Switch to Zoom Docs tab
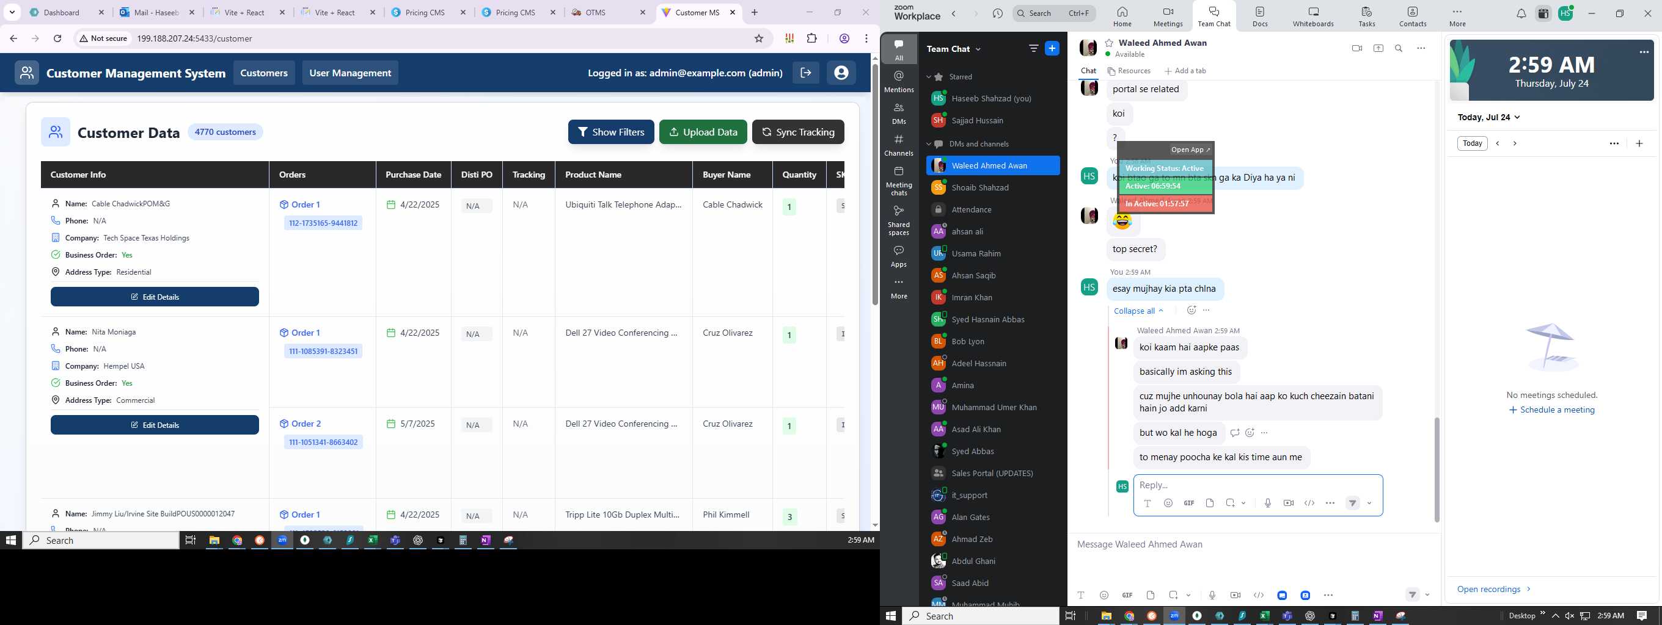The height and width of the screenshot is (625, 1662). point(1259,16)
